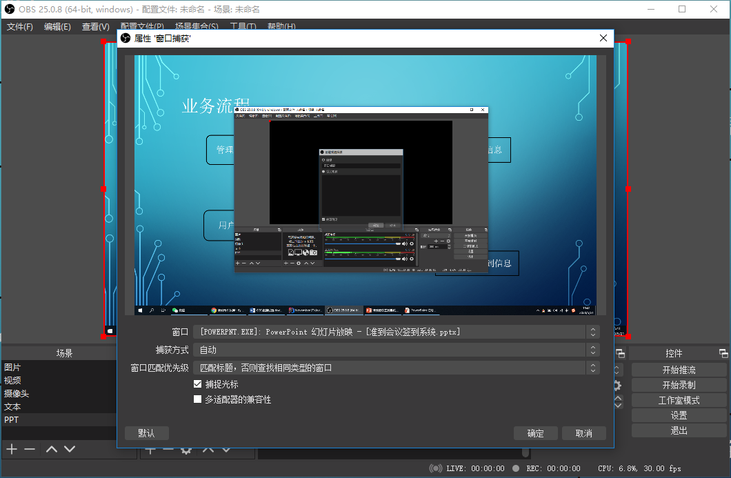Click the float icon on the 控件 dock header
Viewport: 731px width, 478px height.
coord(723,353)
